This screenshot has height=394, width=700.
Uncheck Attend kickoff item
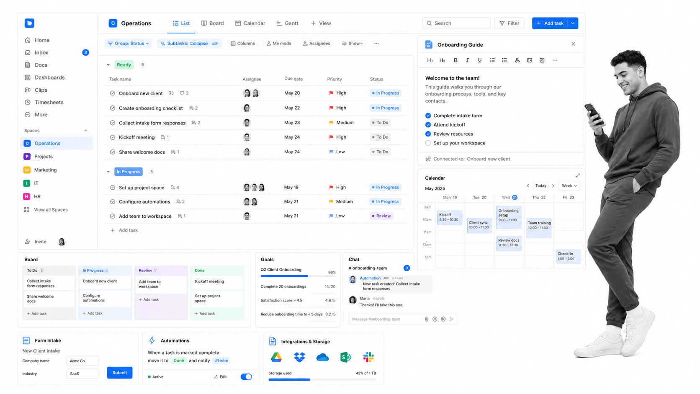(428, 125)
